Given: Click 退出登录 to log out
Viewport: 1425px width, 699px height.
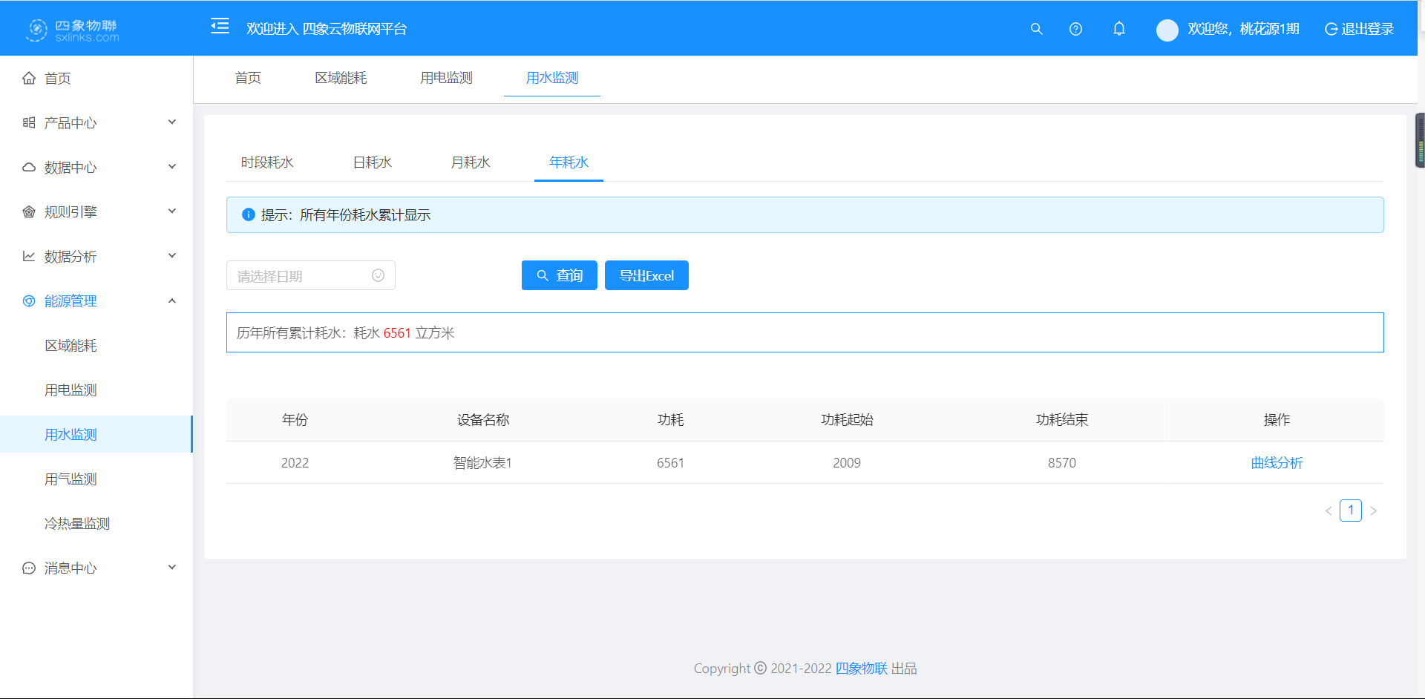Looking at the screenshot, I should tap(1359, 29).
